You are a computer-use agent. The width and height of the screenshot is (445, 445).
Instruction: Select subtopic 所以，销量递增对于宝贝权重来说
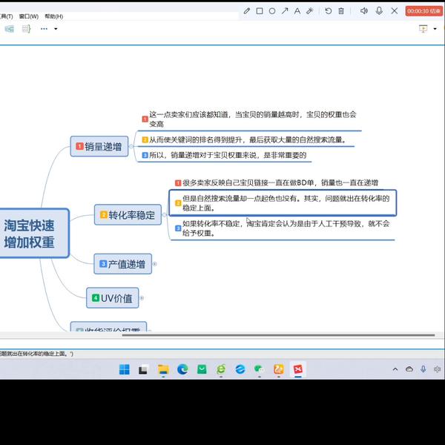(x=224, y=155)
